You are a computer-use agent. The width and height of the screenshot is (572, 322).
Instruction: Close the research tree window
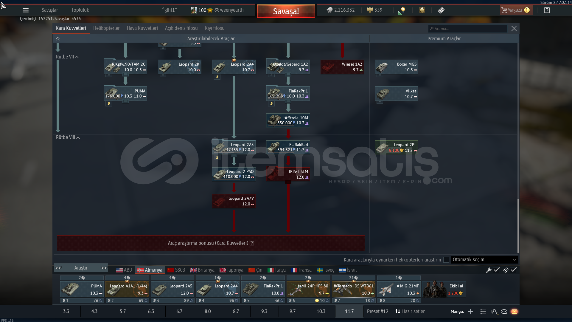point(514,29)
